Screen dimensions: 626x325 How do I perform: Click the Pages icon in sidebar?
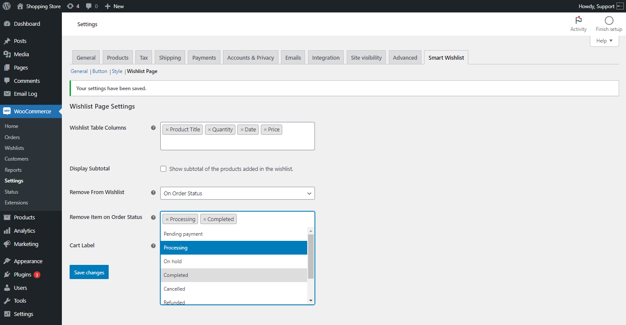coord(7,68)
